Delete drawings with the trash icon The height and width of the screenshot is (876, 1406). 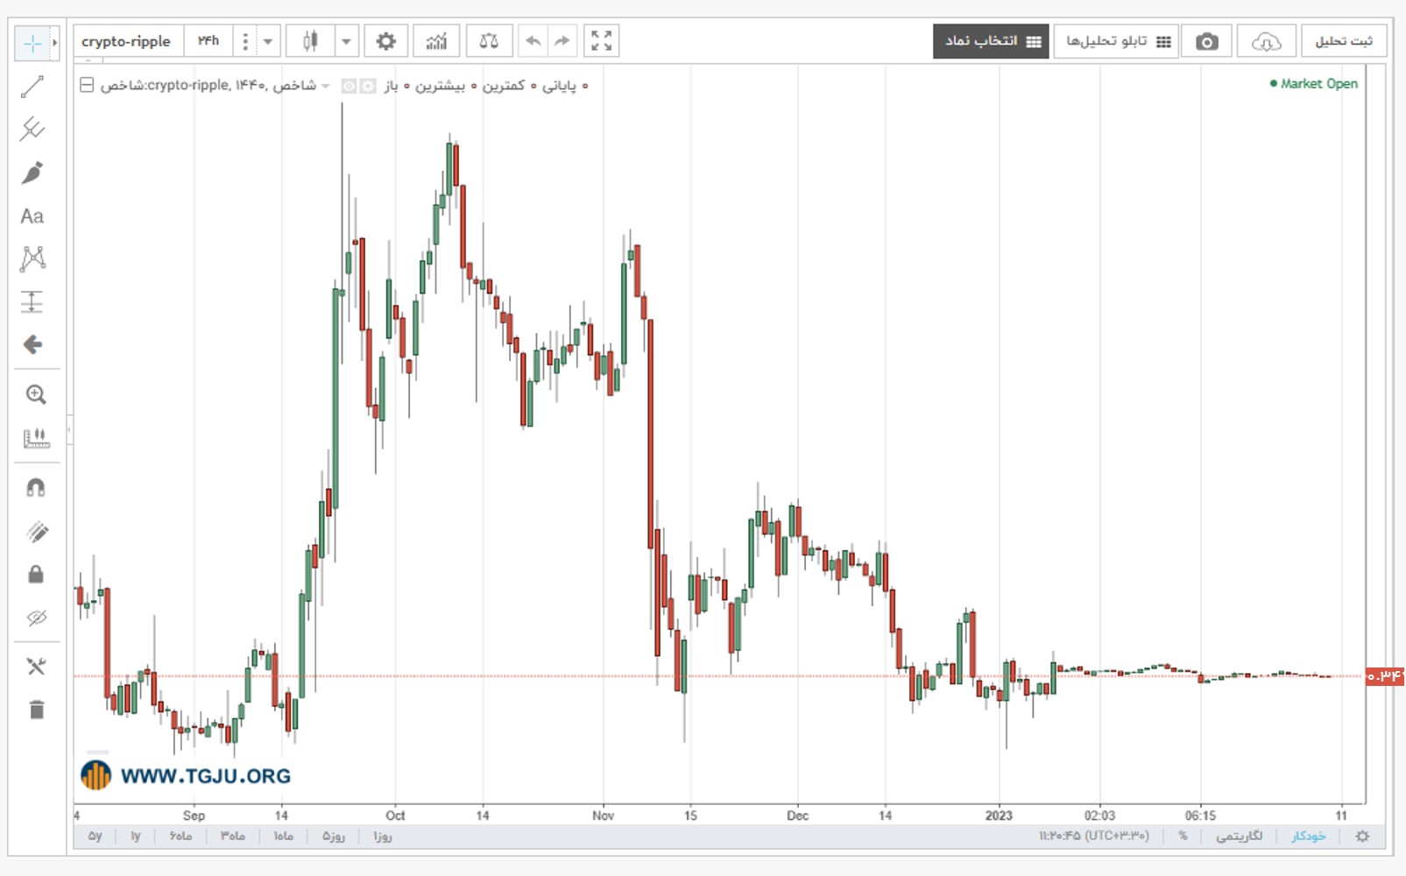click(36, 710)
